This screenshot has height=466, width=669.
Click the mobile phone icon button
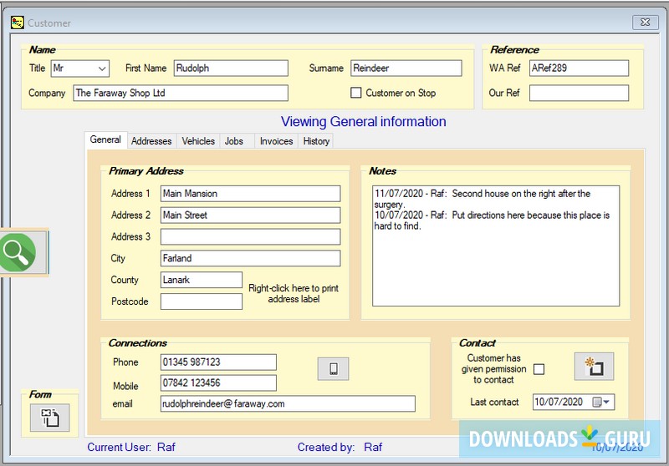pyautogui.click(x=333, y=368)
